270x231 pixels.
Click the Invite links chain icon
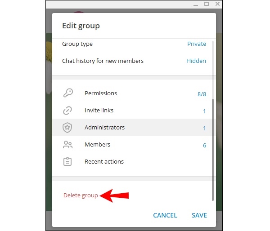67,111
